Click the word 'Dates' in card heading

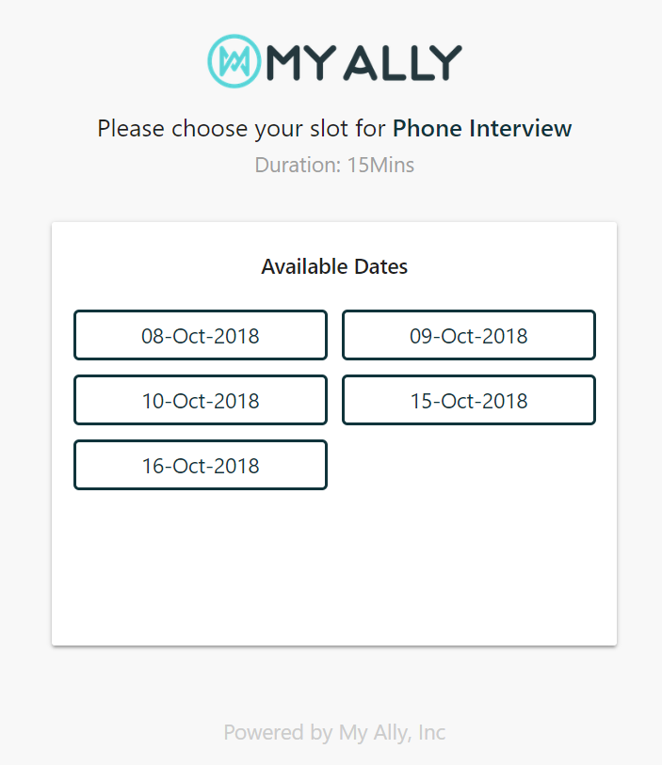(x=380, y=267)
